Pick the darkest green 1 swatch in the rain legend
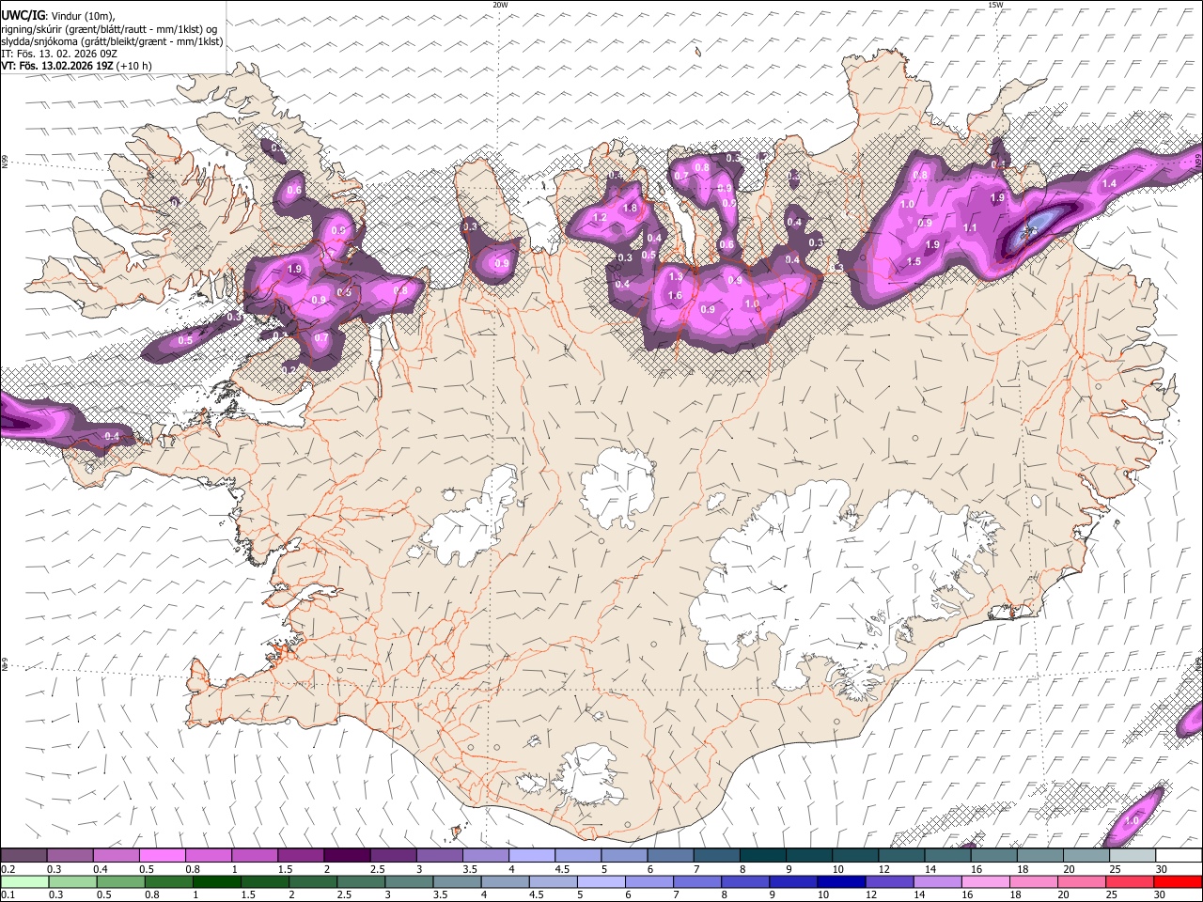This screenshot has width=1203, height=902. (x=217, y=881)
